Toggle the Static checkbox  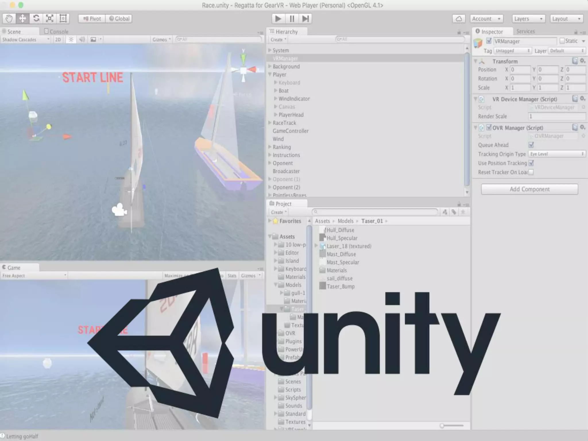(562, 41)
